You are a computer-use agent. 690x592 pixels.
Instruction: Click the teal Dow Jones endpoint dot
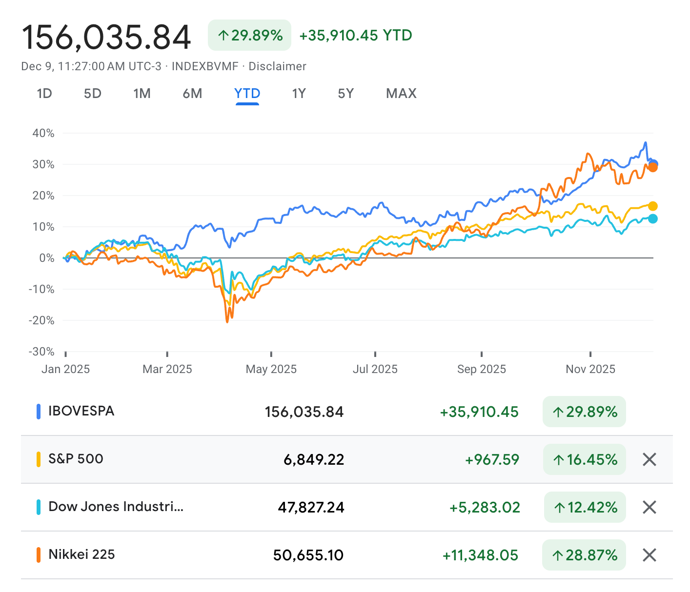click(x=653, y=219)
